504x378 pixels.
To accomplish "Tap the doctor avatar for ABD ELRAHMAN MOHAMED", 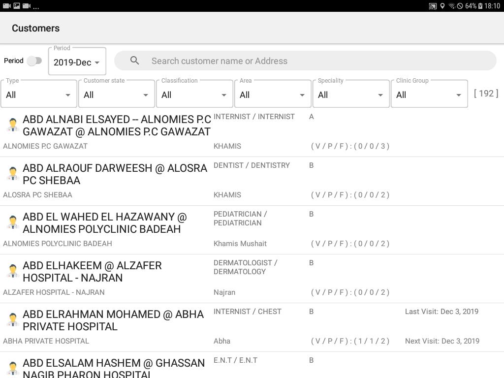I will tap(13, 320).
